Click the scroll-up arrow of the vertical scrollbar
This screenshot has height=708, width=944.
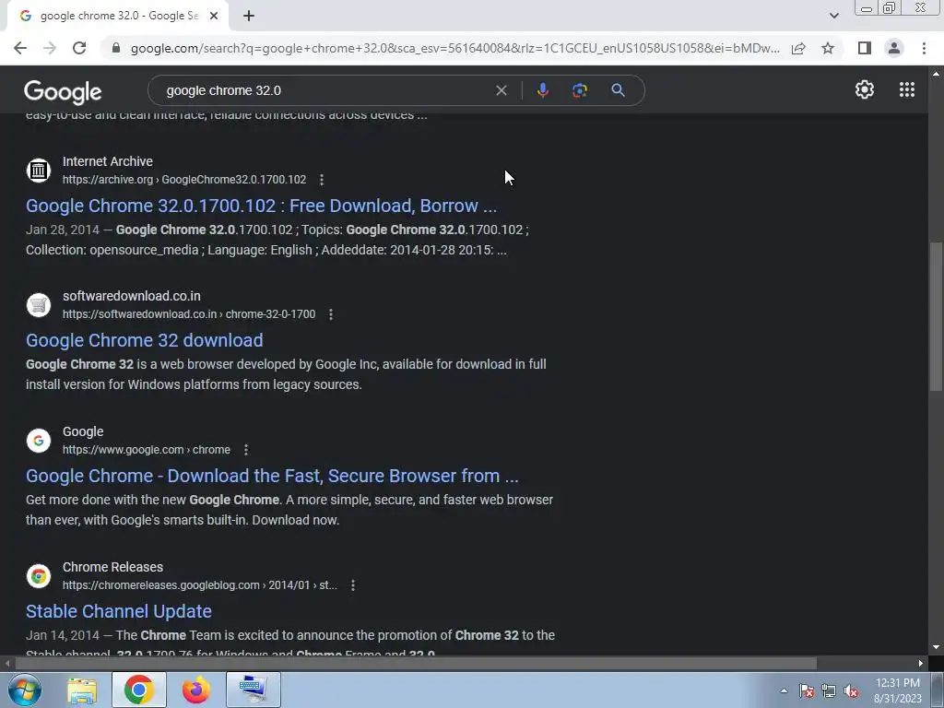[x=936, y=74]
